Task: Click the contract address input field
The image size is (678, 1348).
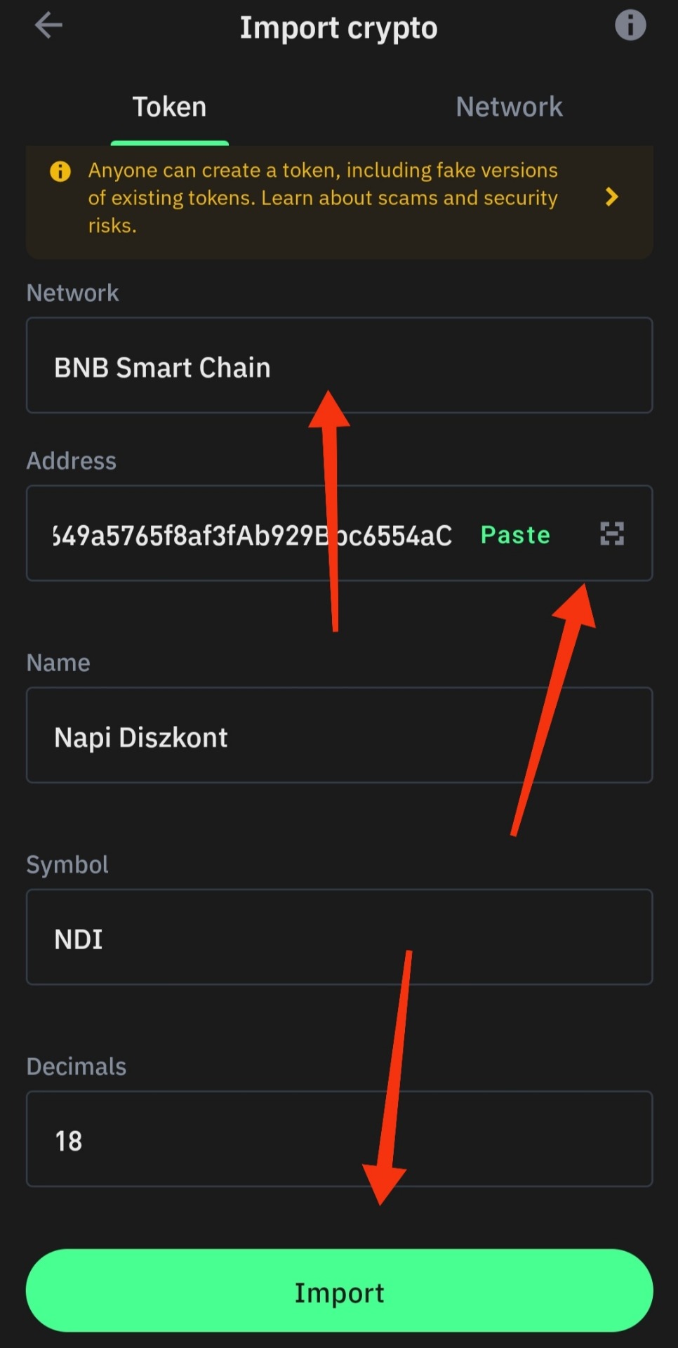Action: coord(253,534)
